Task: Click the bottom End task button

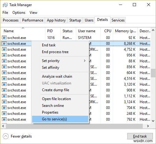Action: coord(140,136)
